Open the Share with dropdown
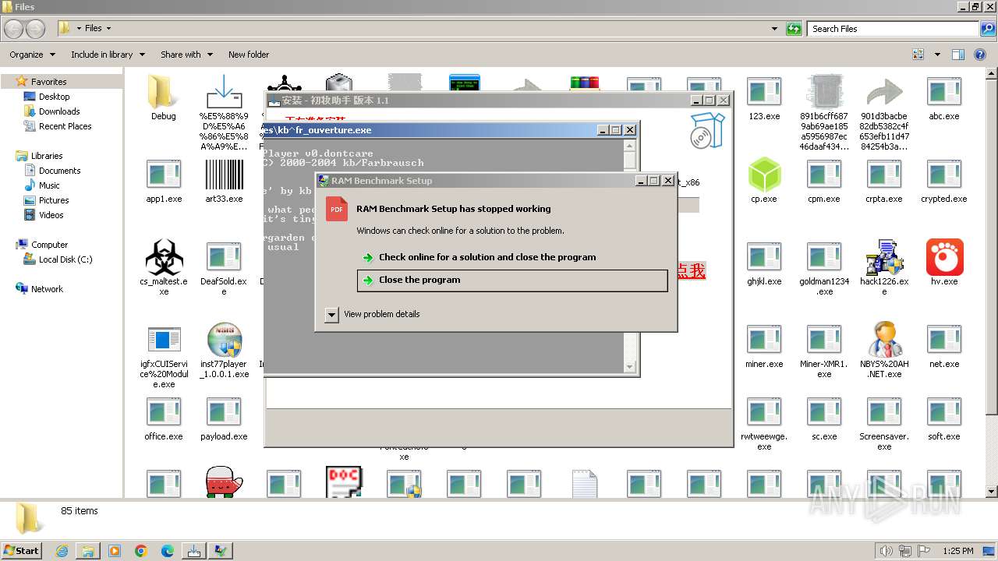 tap(186, 55)
